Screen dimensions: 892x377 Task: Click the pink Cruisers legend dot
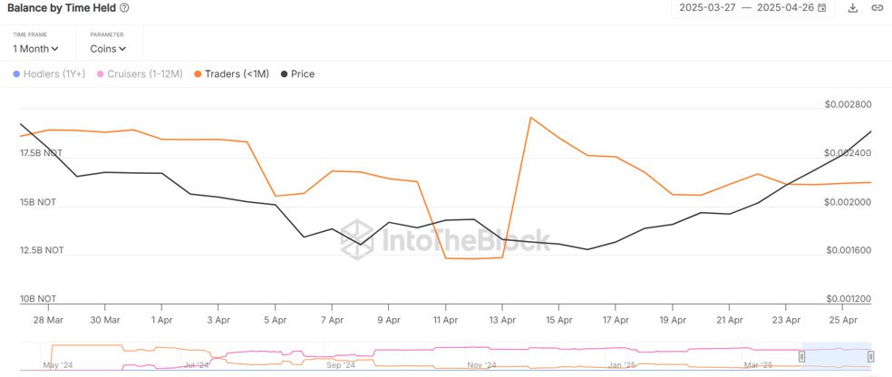coord(100,74)
